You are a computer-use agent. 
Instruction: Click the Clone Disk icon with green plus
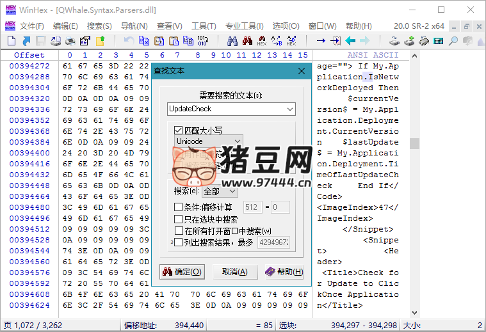click(x=409, y=40)
